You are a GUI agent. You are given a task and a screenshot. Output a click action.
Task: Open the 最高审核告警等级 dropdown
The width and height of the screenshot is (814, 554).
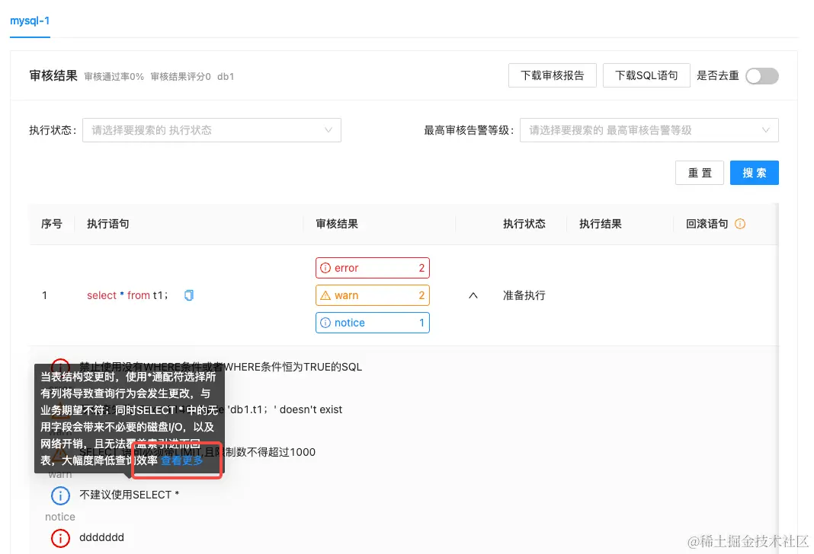(649, 130)
